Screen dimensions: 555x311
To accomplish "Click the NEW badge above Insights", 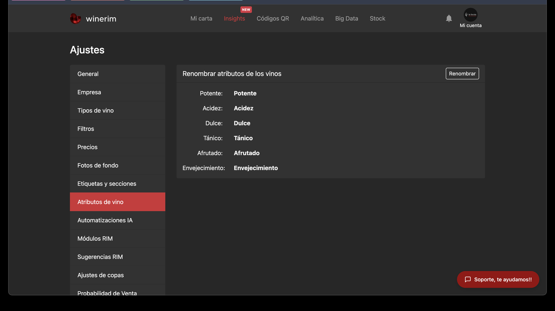I will 246,10.
